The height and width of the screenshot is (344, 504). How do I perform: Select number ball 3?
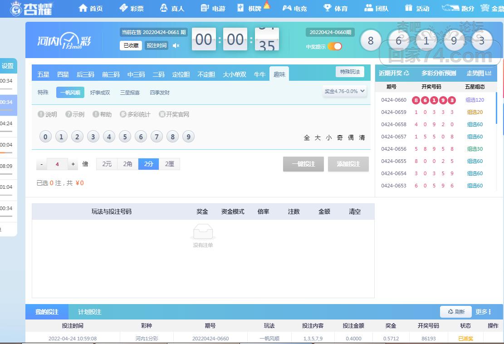93,137
